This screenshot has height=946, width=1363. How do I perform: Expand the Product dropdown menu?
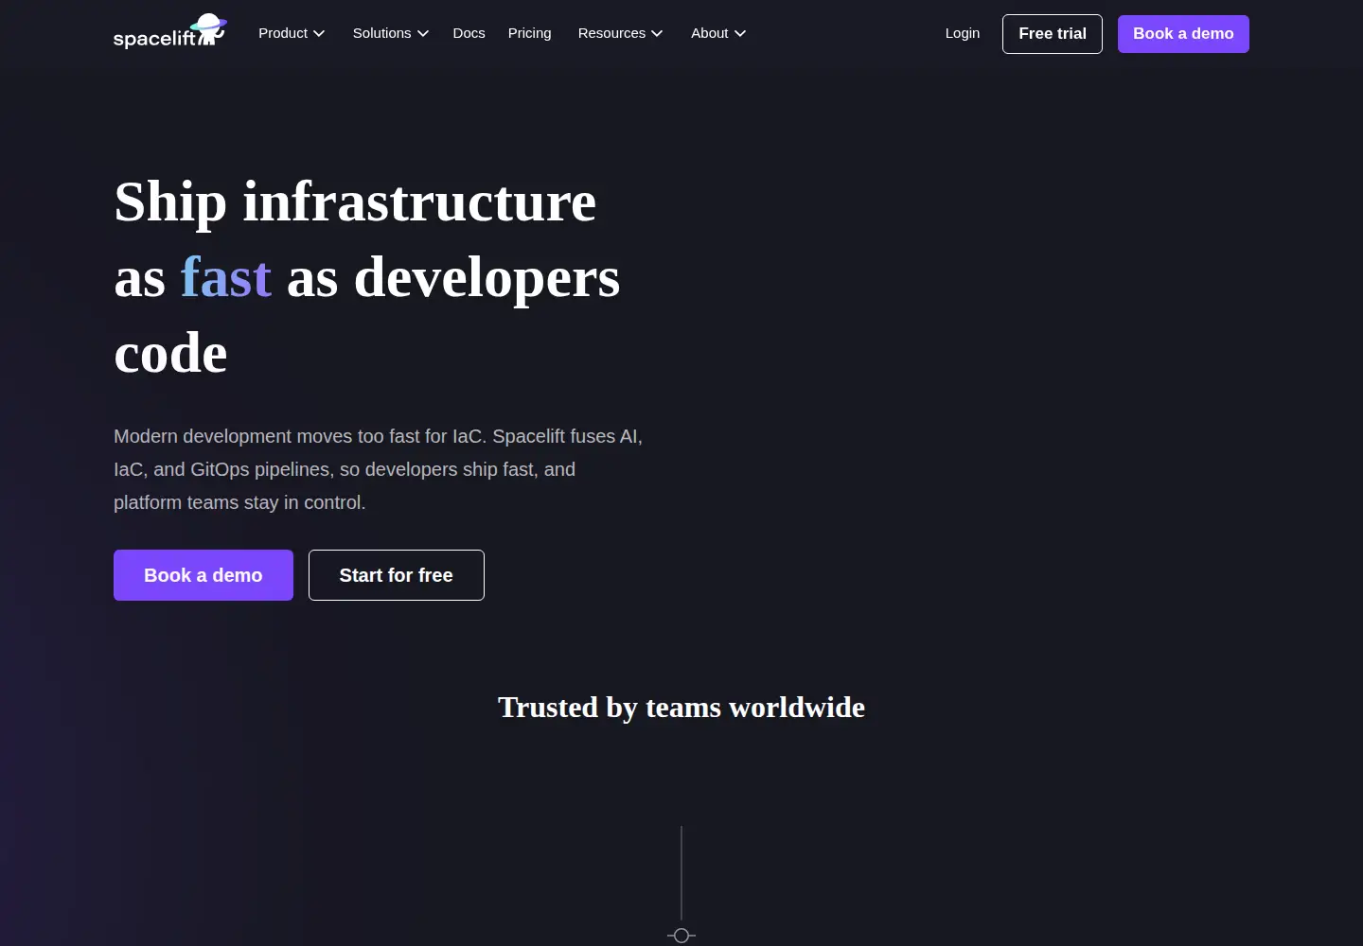click(292, 33)
